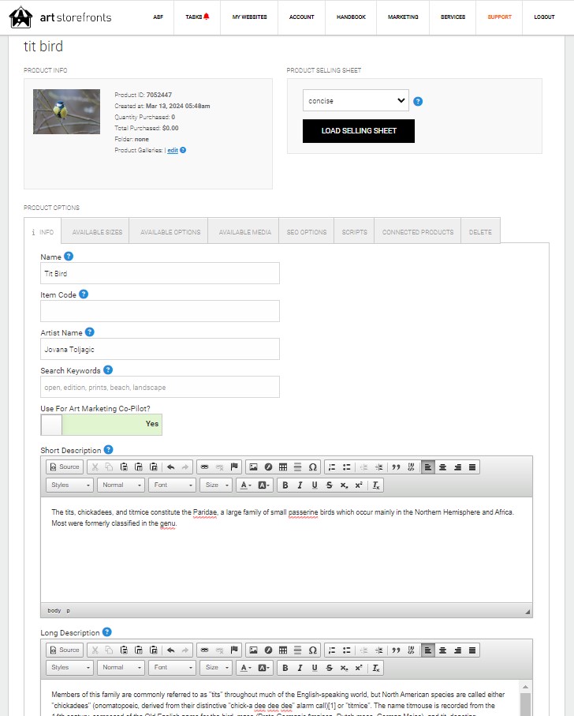Toggle Source view in Short Description editor
This screenshot has height=716, width=574.
[x=65, y=467]
